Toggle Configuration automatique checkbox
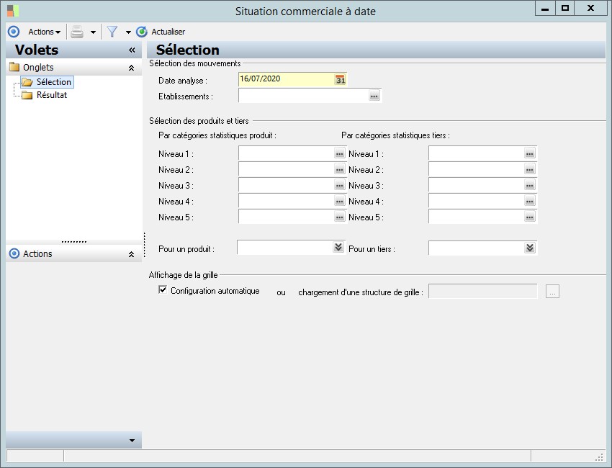Screen dimensions: 612x468 tap(163, 290)
